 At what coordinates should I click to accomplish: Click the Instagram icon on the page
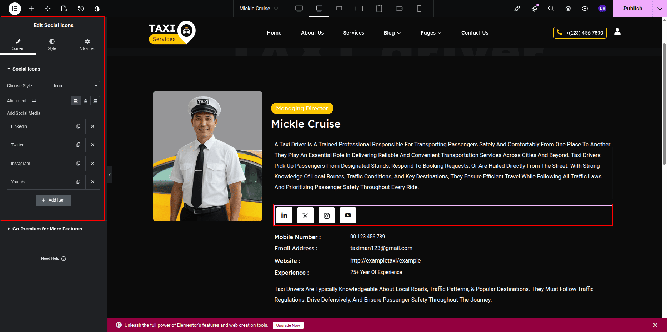tap(327, 216)
